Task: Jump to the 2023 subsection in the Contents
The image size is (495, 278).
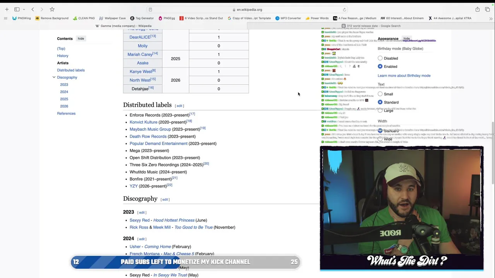Action: (x=64, y=85)
